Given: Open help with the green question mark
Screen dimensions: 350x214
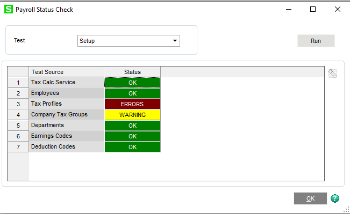Looking at the screenshot, I should (x=335, y=198).
